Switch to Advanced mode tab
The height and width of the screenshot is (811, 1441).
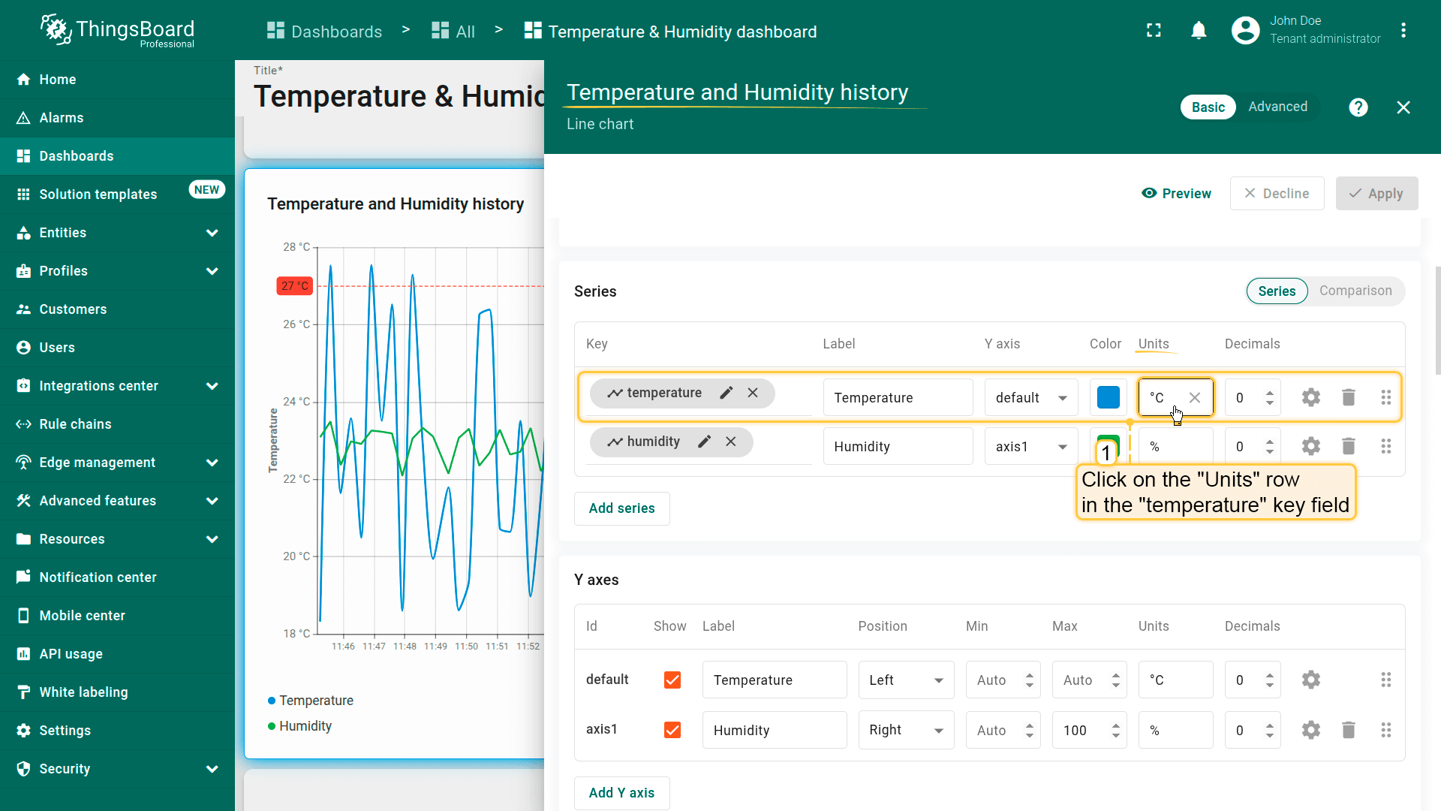tap(1277, 107)
